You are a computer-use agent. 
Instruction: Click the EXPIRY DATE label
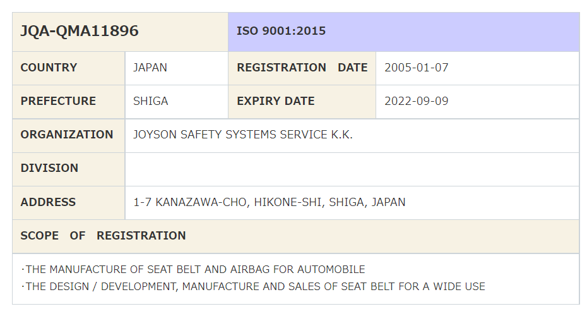275,101
